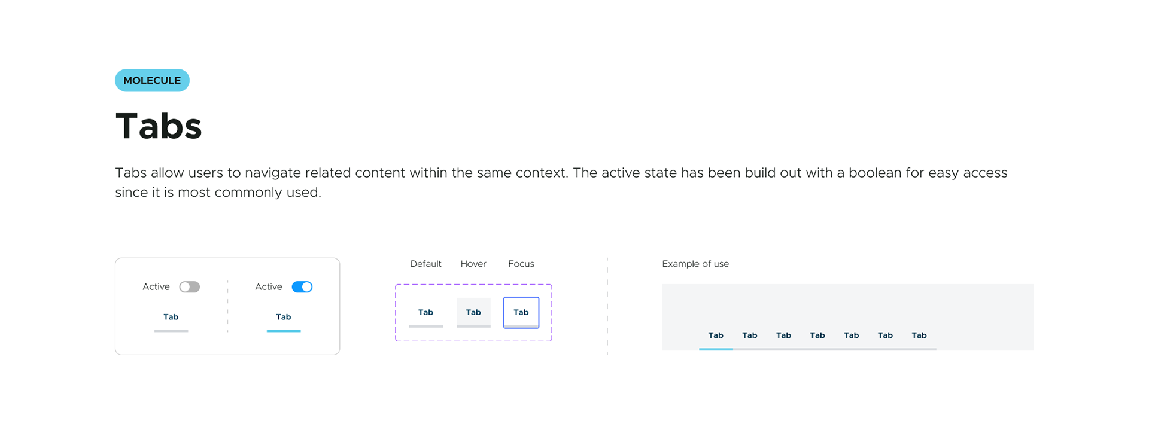Click the blue-outlined Focus state Tab
The image size is (1149, 424).
tap(521, 313)
